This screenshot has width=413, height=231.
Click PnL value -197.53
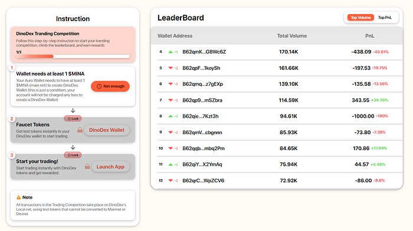point(361,68)
